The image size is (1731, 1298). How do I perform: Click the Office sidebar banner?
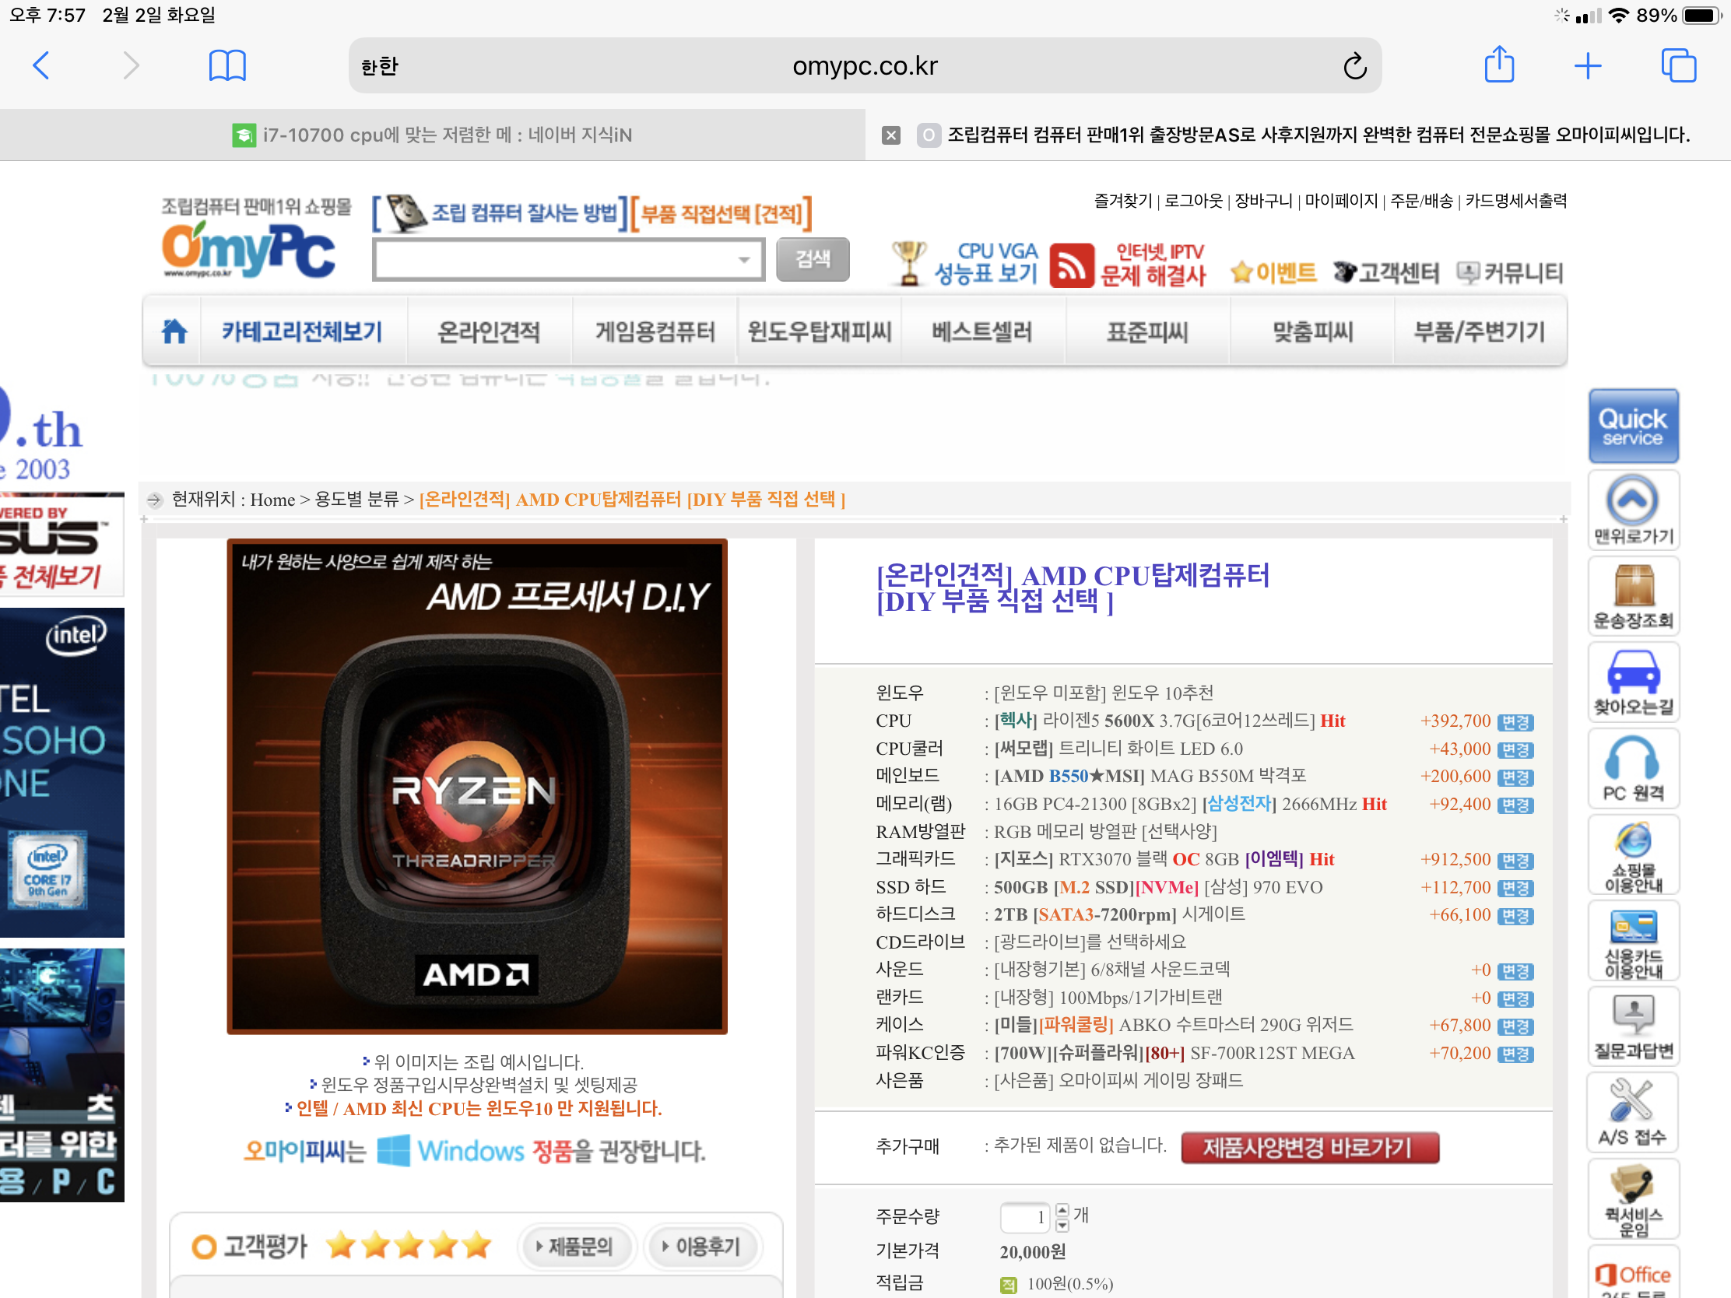[x=1633, y=1274]
